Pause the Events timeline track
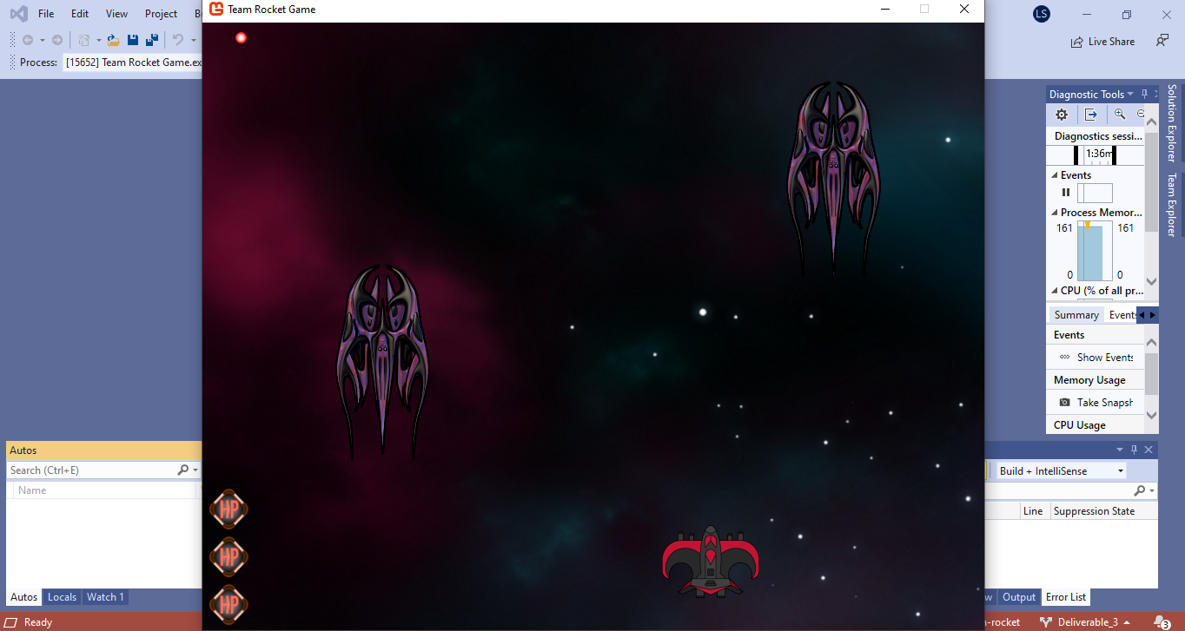Viewport: 1185px width, 631px height. point(1066,193)
